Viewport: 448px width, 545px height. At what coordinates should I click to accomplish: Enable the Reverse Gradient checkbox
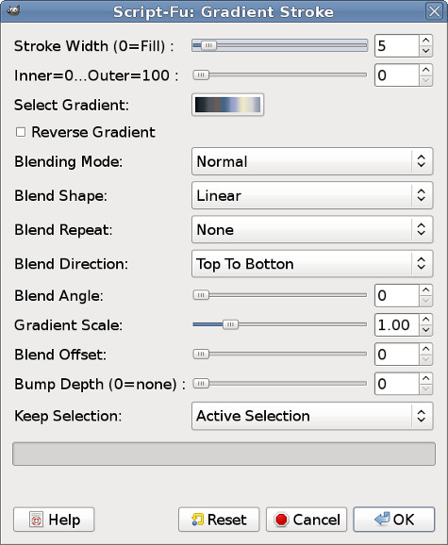pos(21,132)
